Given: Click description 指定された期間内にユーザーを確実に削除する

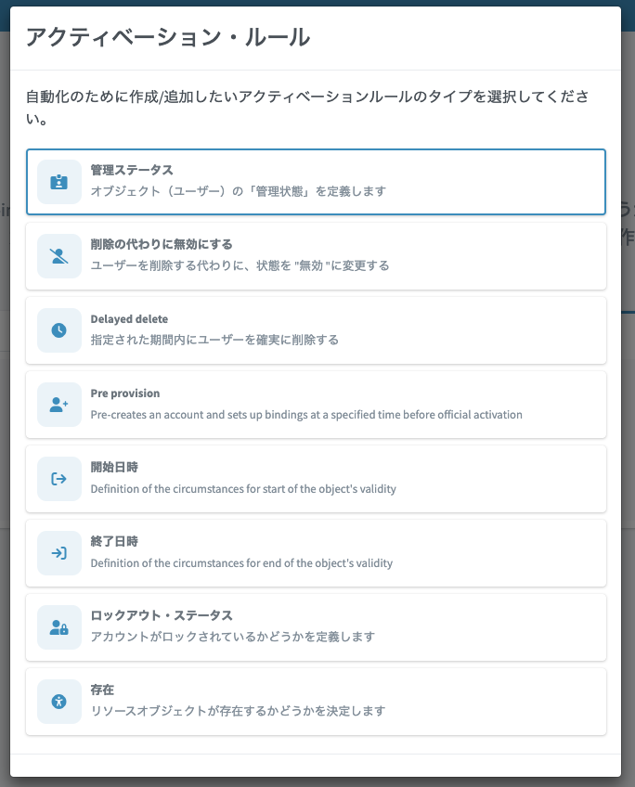Looking at the screenshot, I should 214,340.
